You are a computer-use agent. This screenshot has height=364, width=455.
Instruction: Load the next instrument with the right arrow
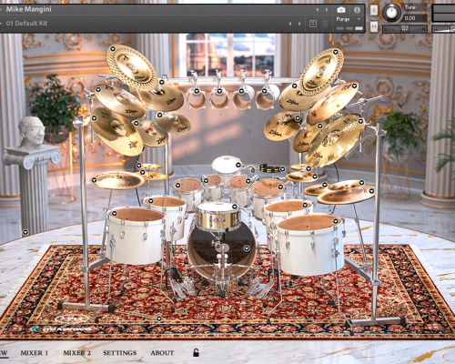[x=327, y=10]
